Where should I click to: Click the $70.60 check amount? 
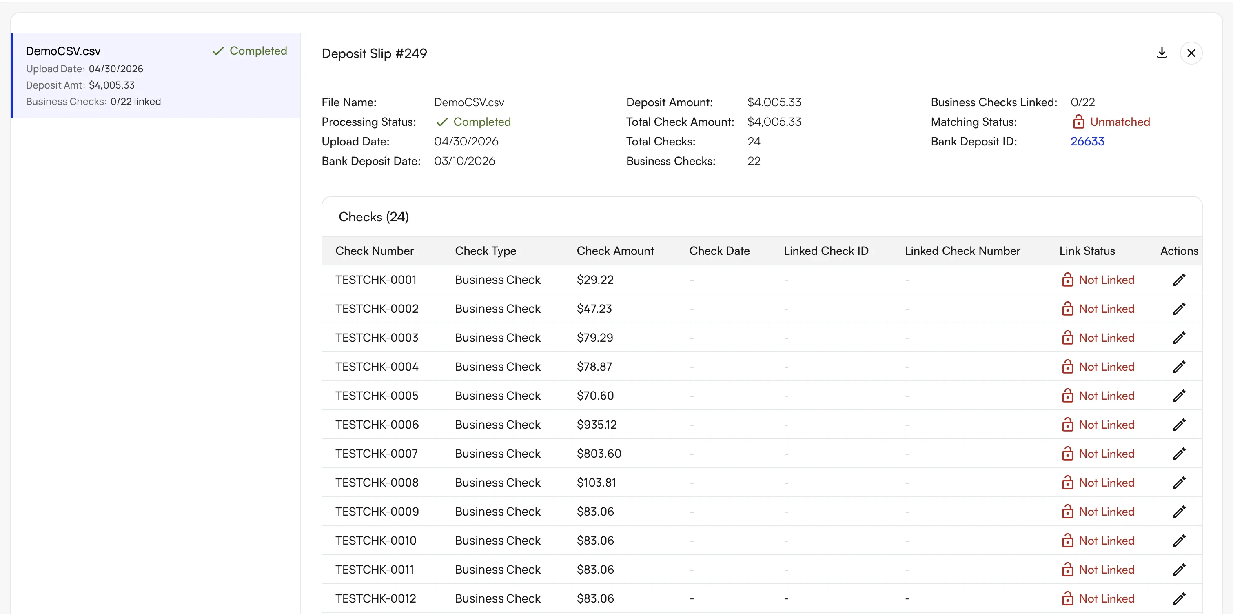595,396
